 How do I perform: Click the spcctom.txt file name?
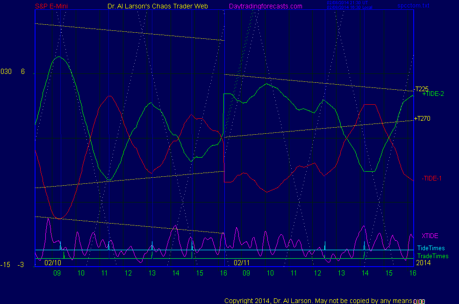coord(413,6)
